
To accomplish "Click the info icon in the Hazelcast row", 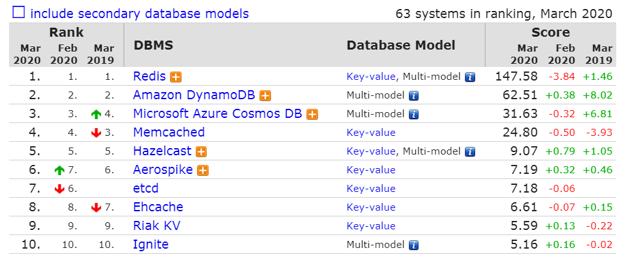I will coord(470,151).
